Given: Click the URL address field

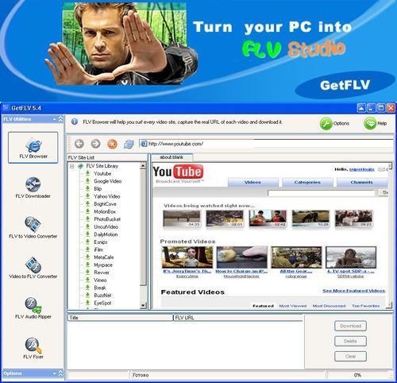Looking at the screenshot, I should pyautogui.click(x=266, y=144).
